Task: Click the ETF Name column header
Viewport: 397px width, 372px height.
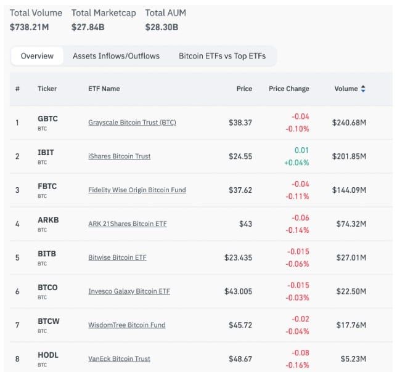Action: pos(104,89)
